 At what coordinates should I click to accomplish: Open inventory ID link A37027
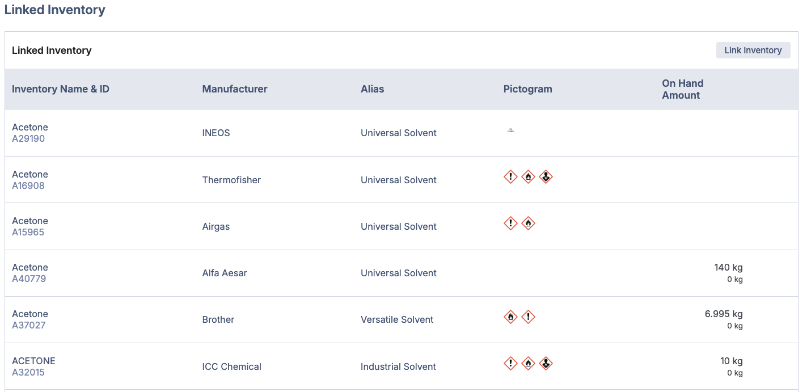pos(29,325)
